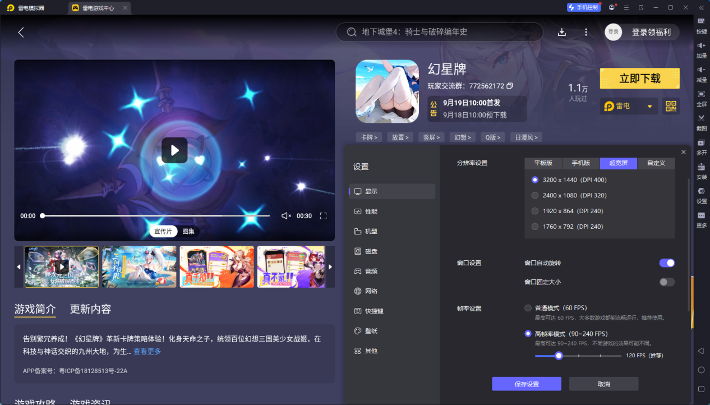Play the promo video
The width and height of the screenshot is (710, 405).
(x=174, y=150)
